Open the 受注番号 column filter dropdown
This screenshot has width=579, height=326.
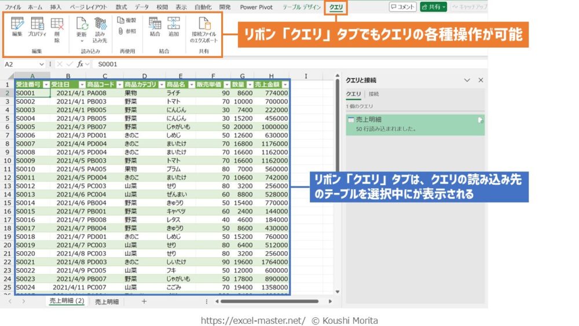pyautogui.click(x=45, y=85)
